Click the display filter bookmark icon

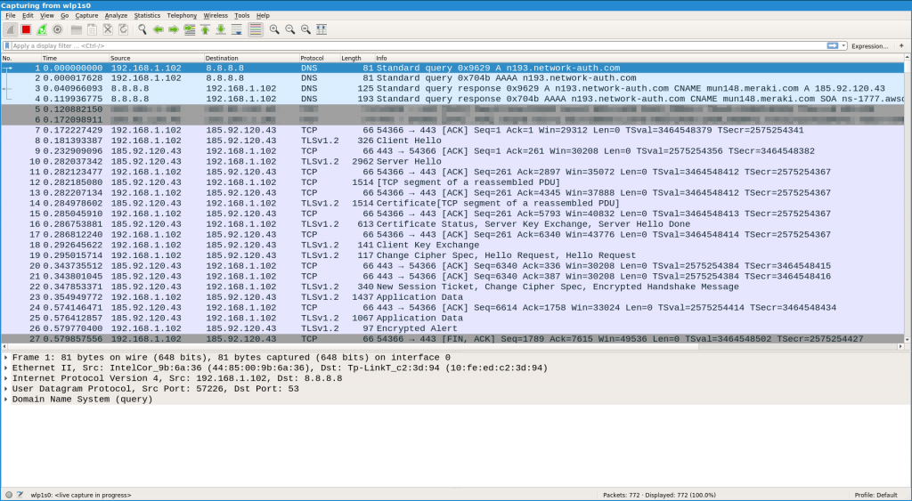[7, 46]
